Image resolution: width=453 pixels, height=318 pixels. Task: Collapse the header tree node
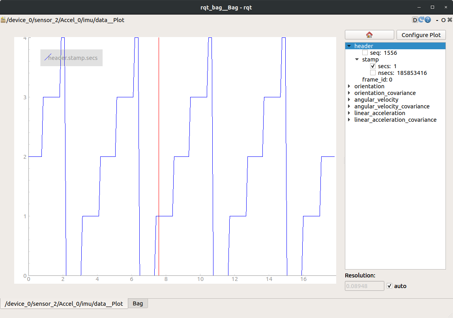349,46
